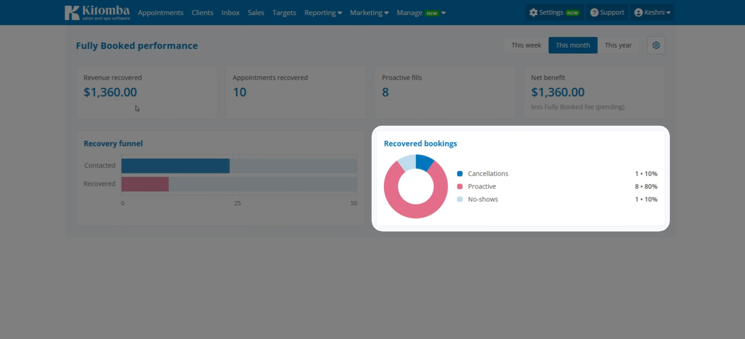Open the dashboard settings gear icon
Image resolution: width=745 pixels, height=339 pixels.
click(656, 45)
